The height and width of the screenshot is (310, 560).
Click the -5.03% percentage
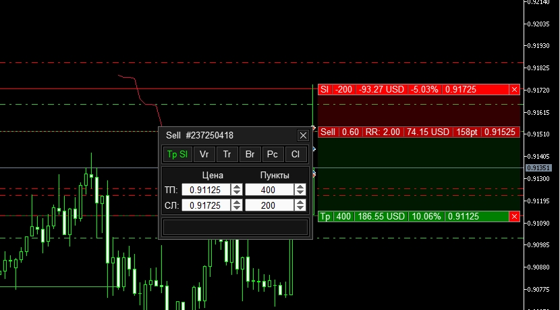[424, 90]
